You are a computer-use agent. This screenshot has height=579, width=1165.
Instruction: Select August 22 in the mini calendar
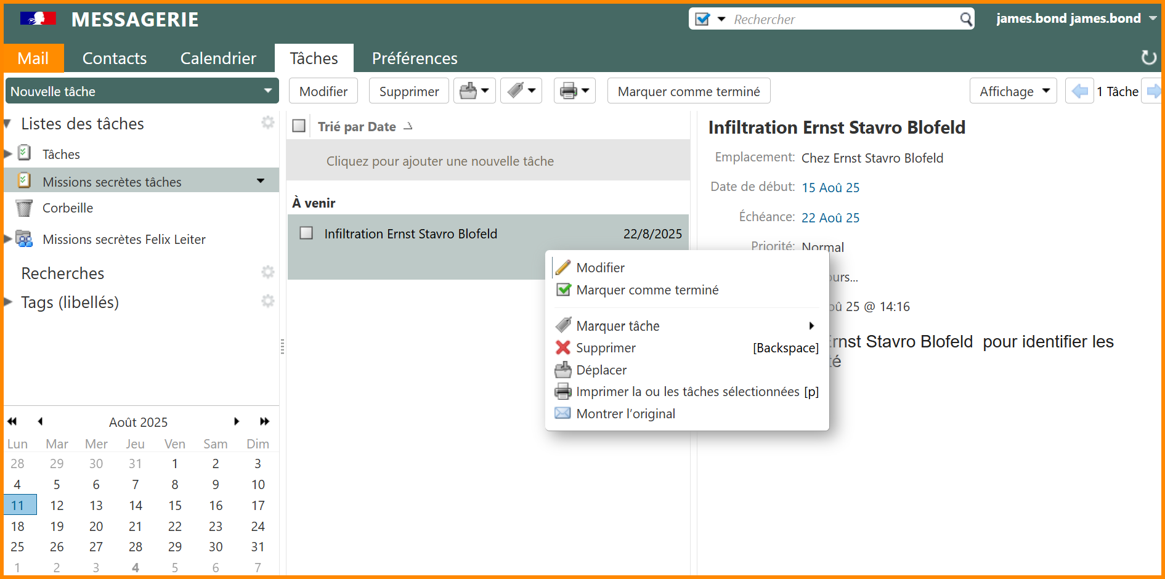click(175, 526)
